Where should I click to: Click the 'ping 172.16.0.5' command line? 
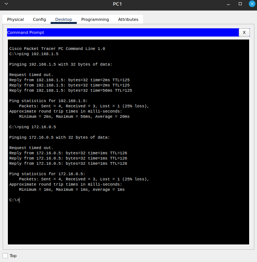pos(32,127)
